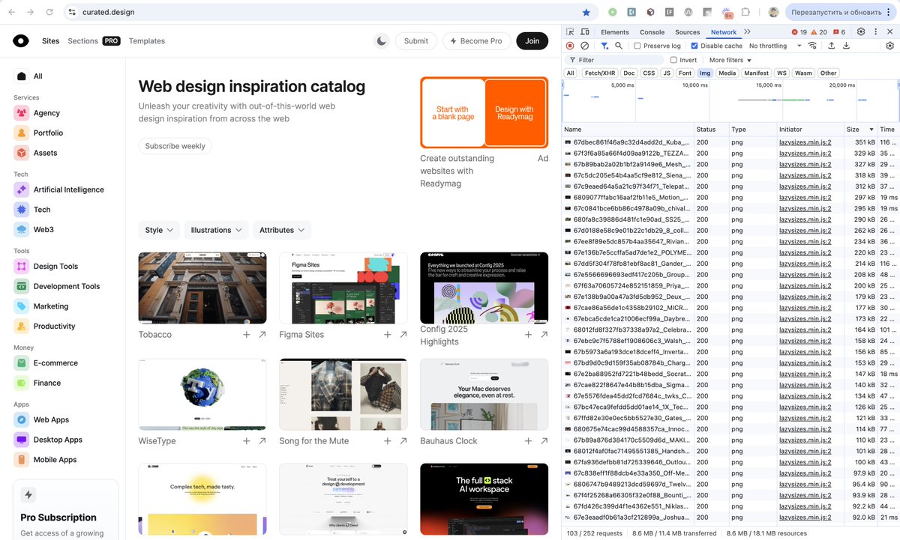
Task: Toggle the Img request filter
Action: 705,73
